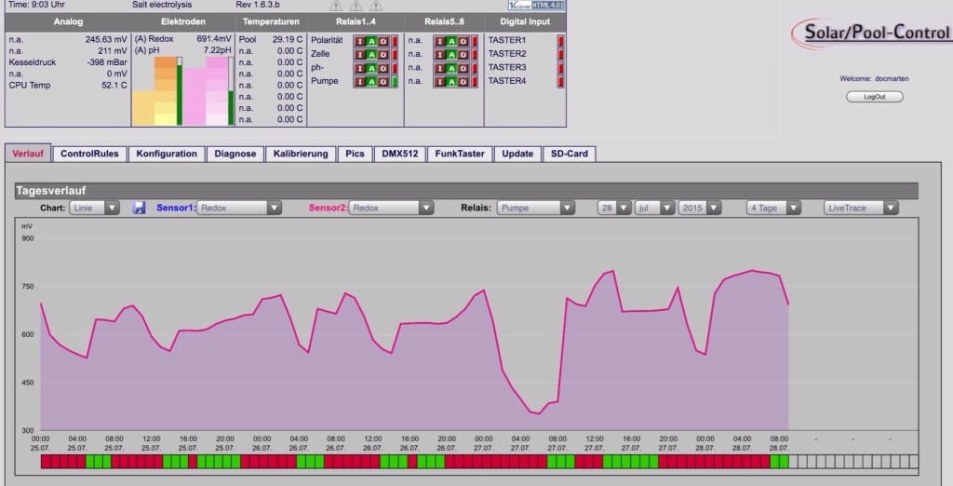The image size is (953, 486).
Task: Open the SD-Card tab
Action: coord(570,154)
